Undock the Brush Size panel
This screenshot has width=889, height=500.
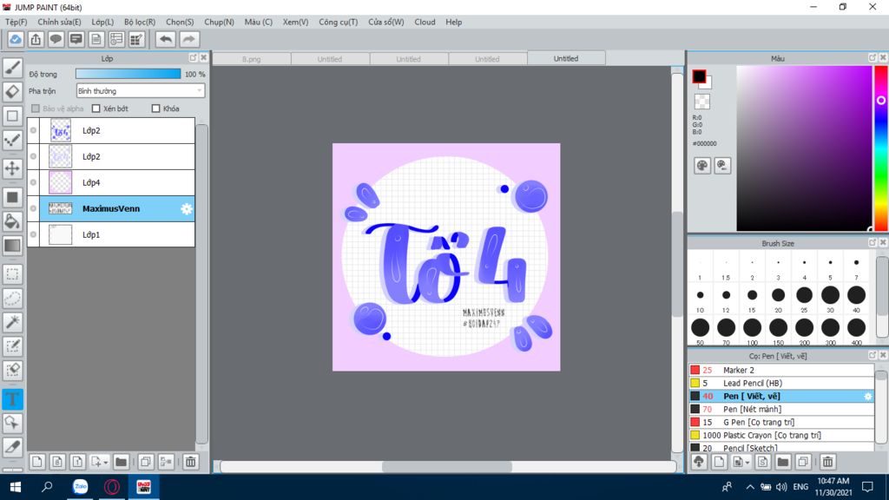(872, 243)
